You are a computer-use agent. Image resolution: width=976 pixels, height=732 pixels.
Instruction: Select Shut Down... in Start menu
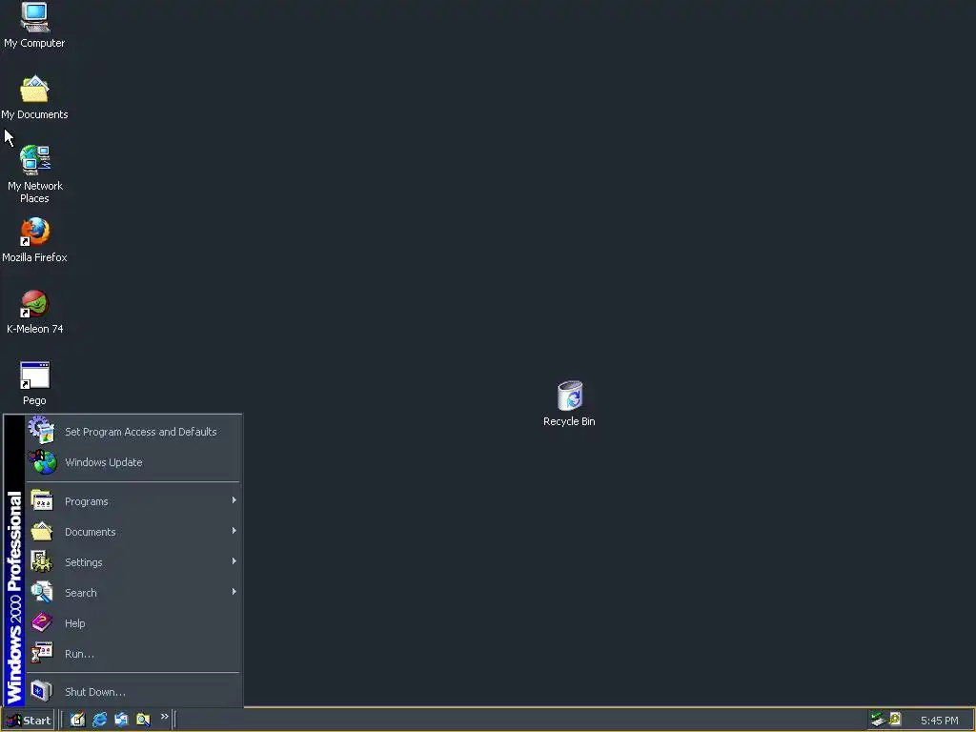(x=132, y=692)
